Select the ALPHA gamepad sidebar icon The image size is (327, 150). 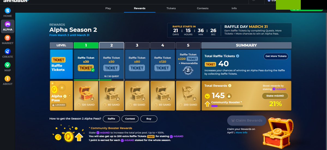8,24
